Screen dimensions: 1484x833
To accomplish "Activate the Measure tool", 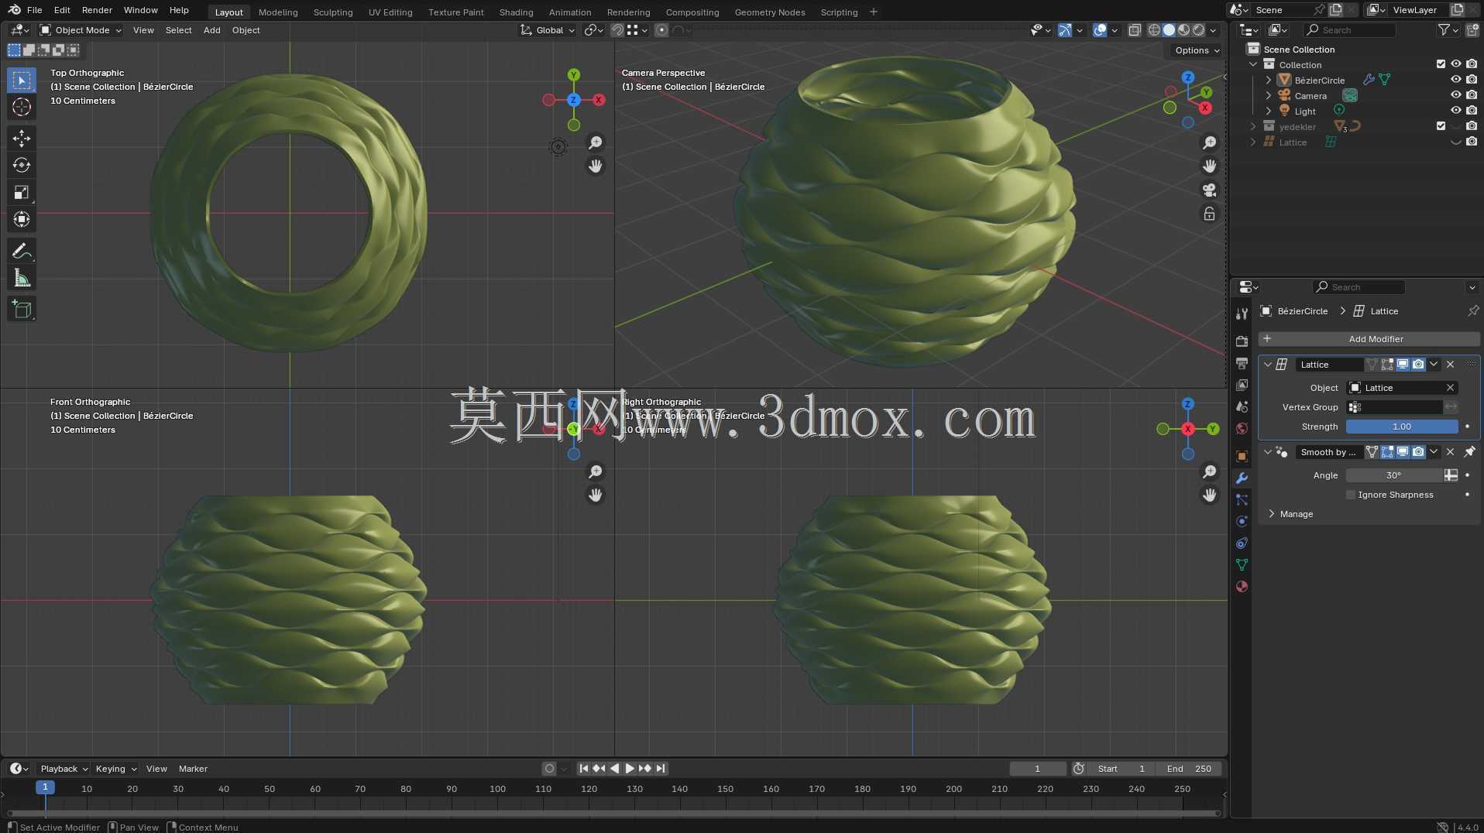I will pyautogui.click(x=22, y=278).
